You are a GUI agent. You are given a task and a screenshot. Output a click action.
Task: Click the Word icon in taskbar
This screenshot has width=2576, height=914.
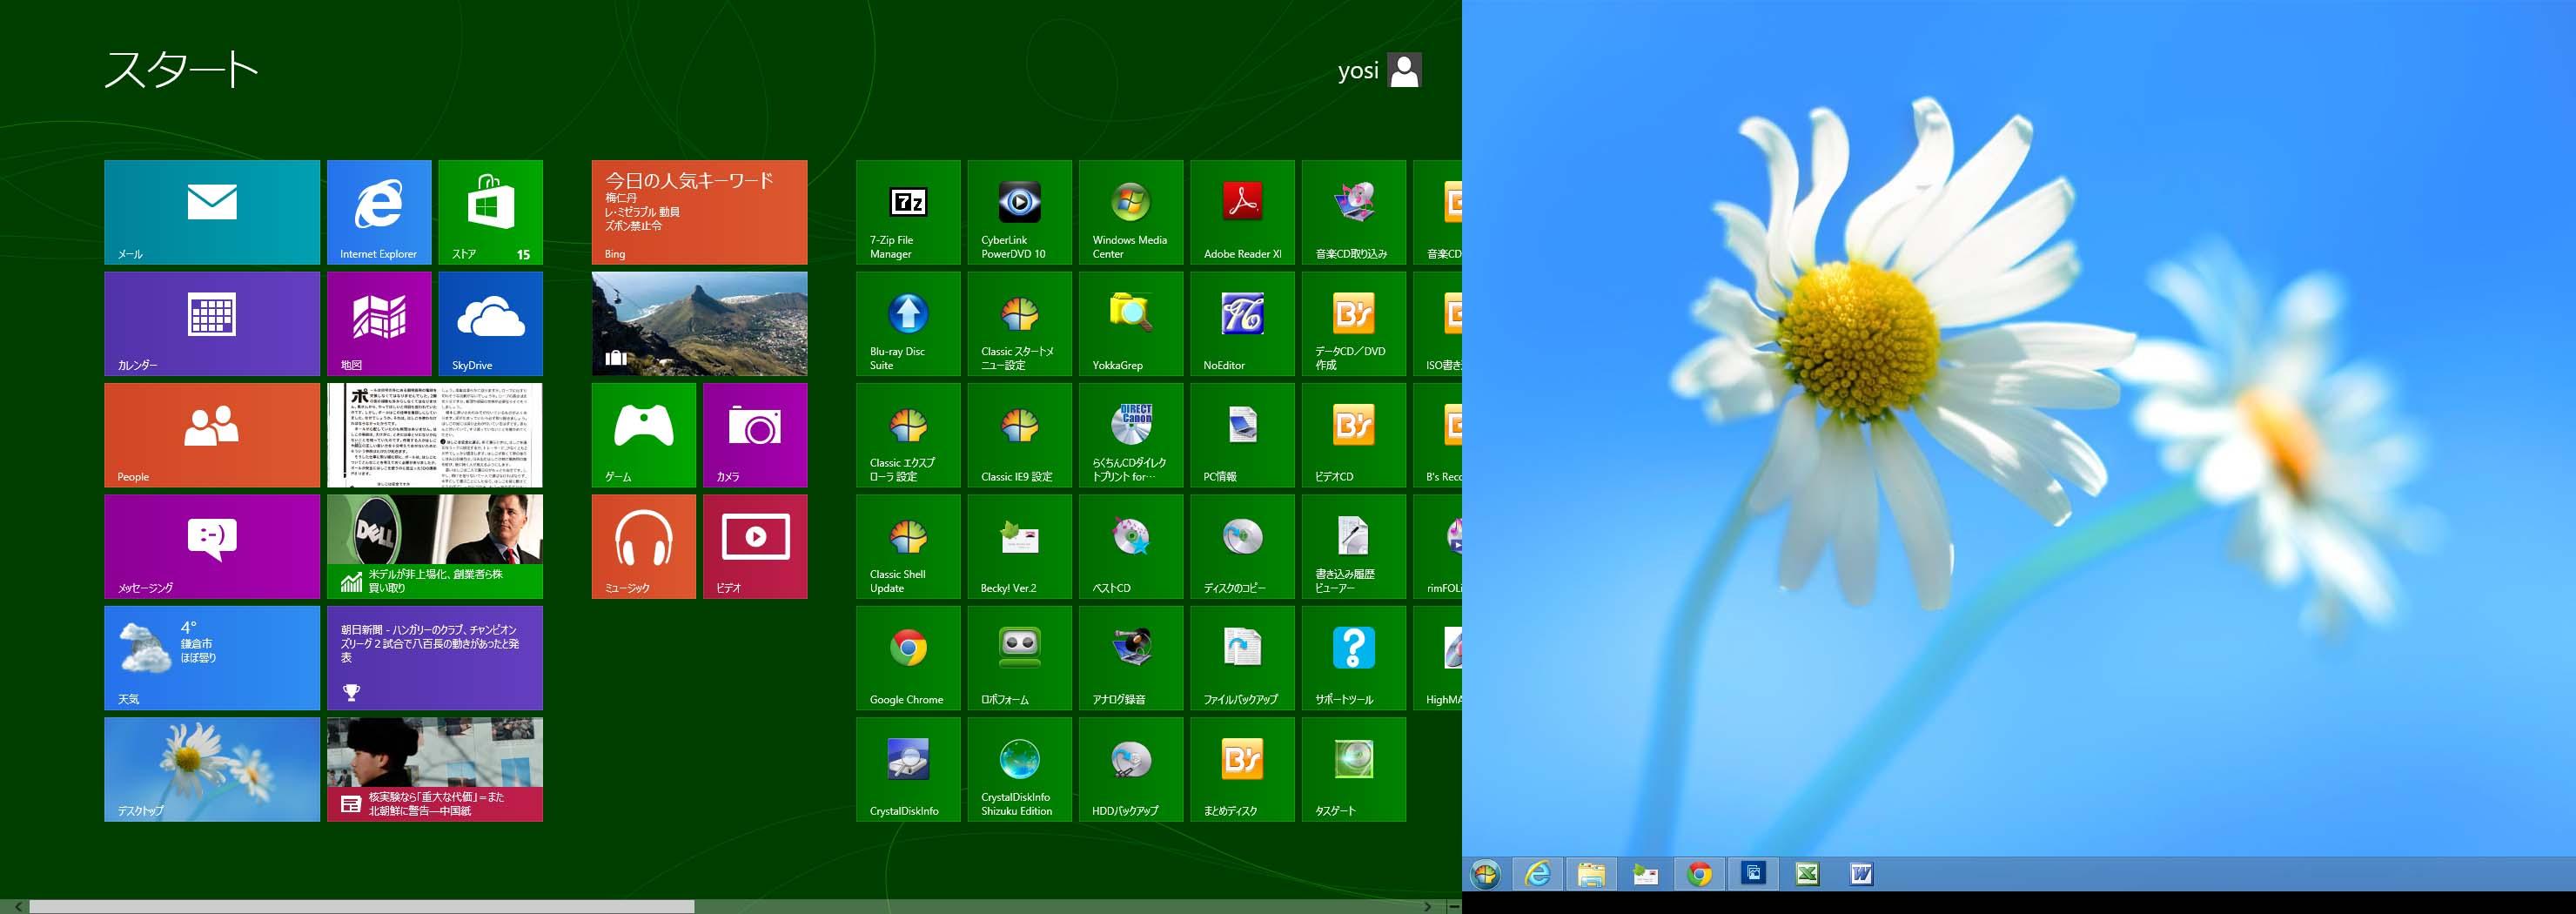[1860, 874]
